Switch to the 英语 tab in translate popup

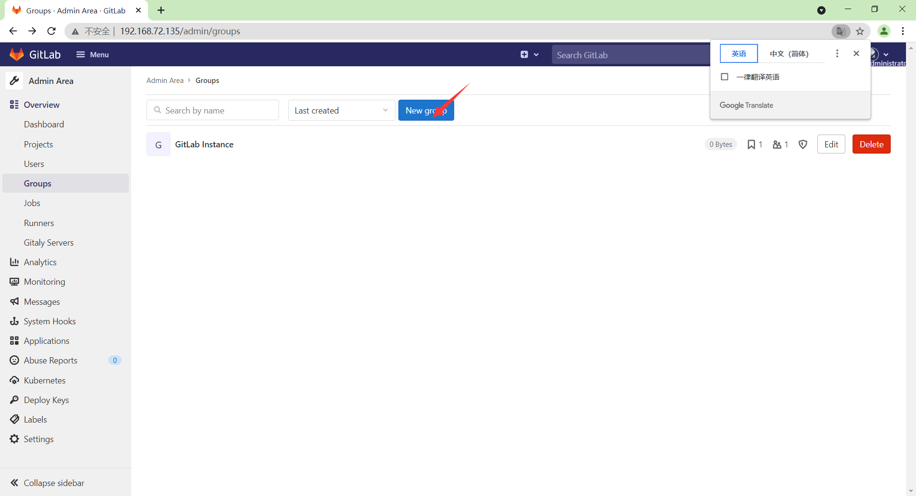739,53
